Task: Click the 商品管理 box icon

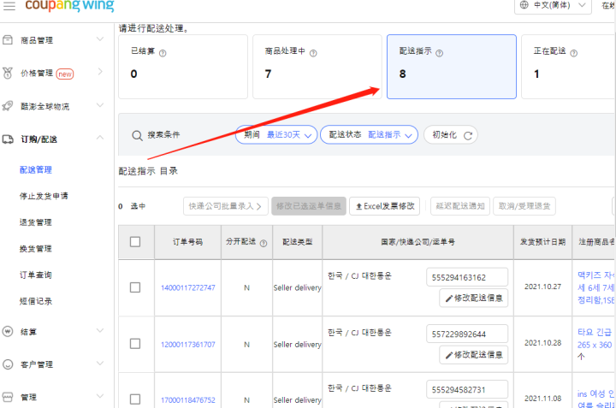Action: (x=8, y=39)
